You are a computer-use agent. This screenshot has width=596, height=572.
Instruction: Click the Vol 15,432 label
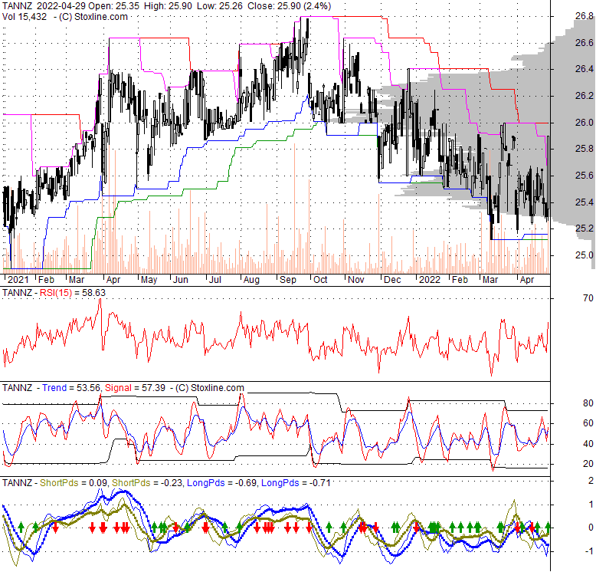pyautogui.click(x=25, y=17)
